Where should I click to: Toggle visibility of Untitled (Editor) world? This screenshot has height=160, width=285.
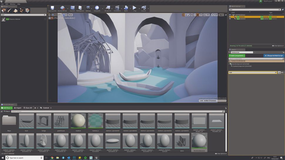click(230, 15)
